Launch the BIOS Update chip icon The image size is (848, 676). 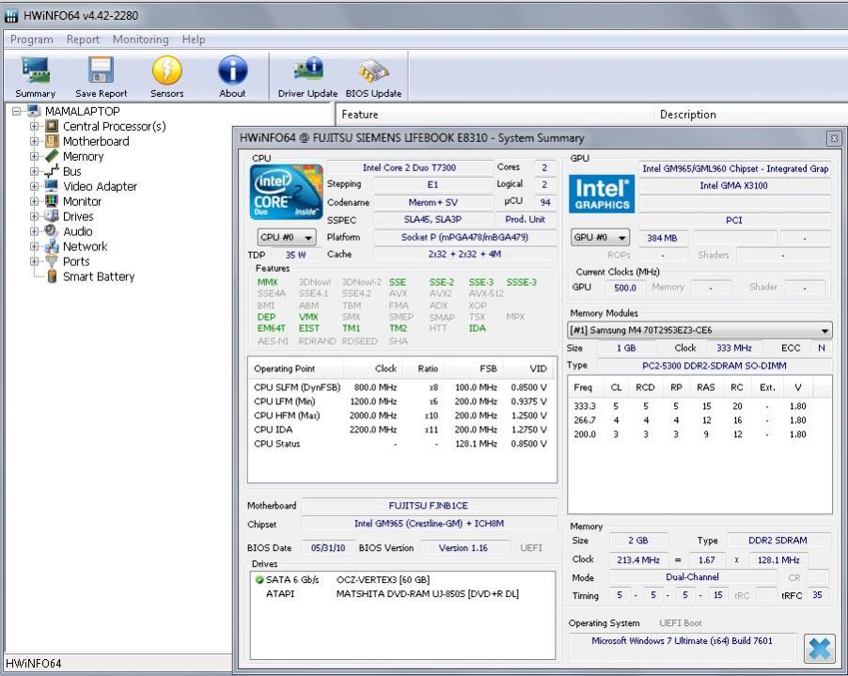[374, 71]
